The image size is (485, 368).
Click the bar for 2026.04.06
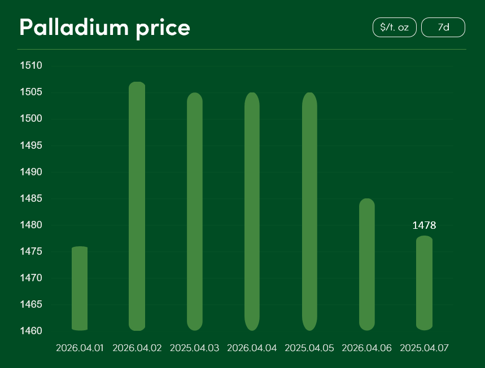(x=367, y=264)
